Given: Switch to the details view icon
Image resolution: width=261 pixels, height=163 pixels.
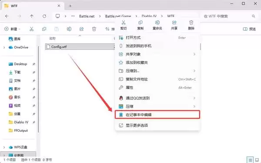Looking at the screenshot, I should tap(250, 160).
